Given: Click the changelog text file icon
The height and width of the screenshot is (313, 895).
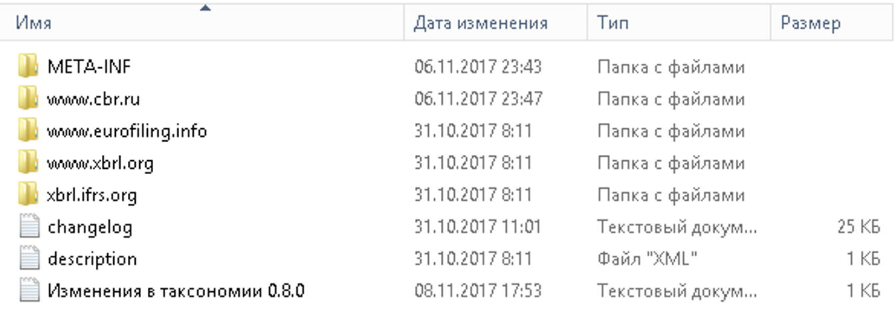Looking at the screenshot, I should tap(29, 227).
